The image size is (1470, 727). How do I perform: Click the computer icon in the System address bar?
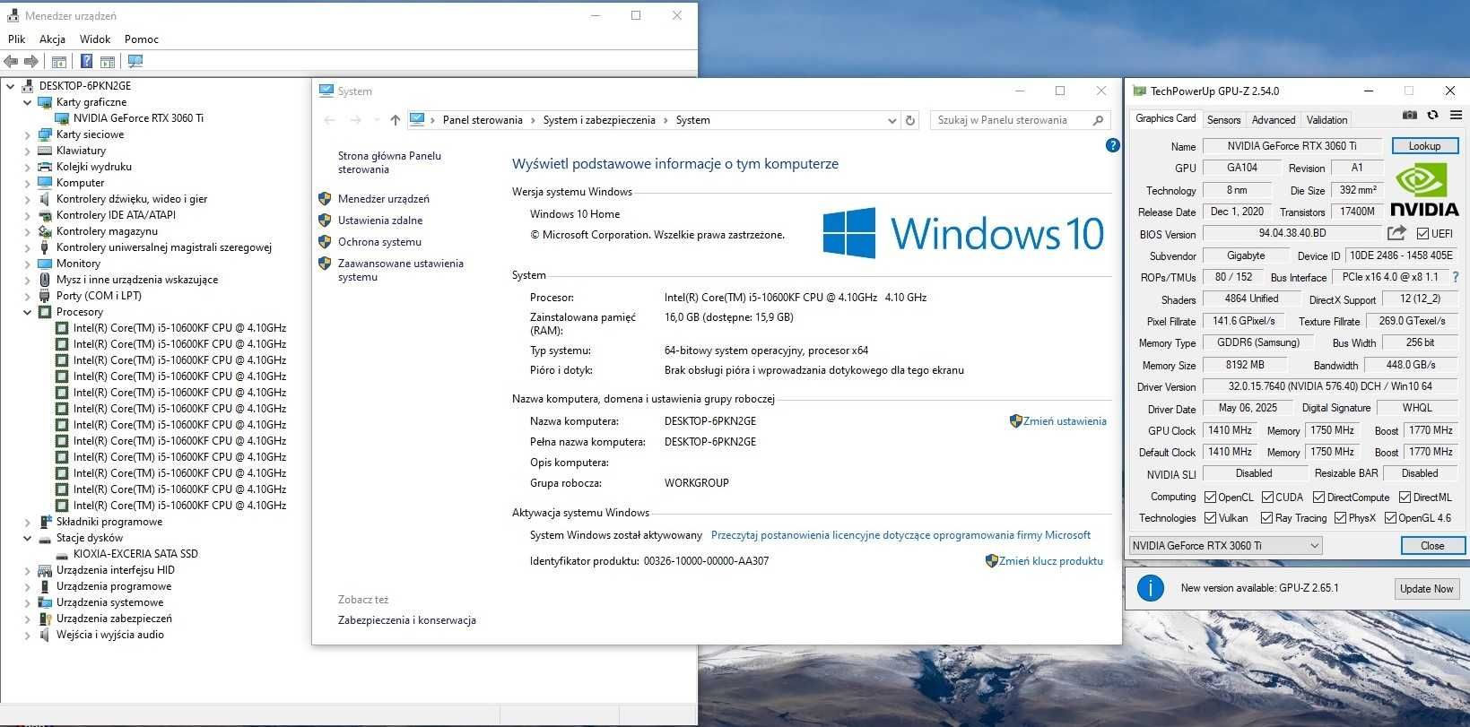[x=417, y=119]
